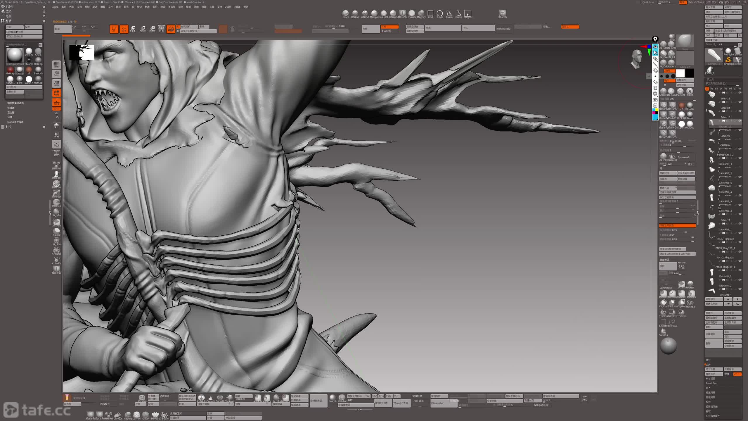Expand the Redshift properties section
Viewport: 748px width, 421px height.
(713, 416)
